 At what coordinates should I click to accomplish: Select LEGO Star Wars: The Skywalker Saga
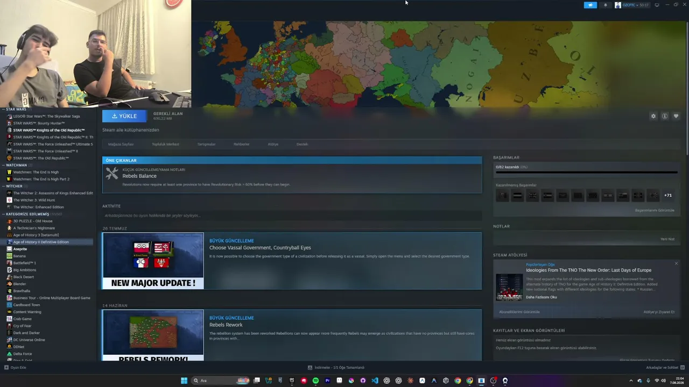46,116
